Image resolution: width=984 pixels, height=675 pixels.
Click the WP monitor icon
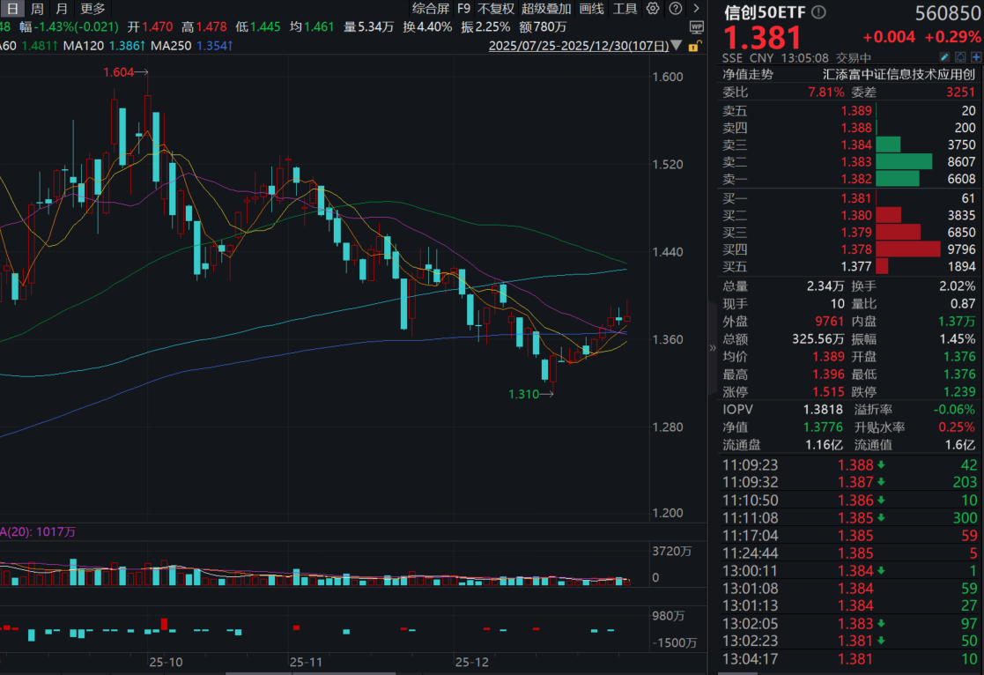697,27
